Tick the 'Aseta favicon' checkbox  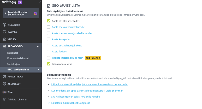pos(49,52)
